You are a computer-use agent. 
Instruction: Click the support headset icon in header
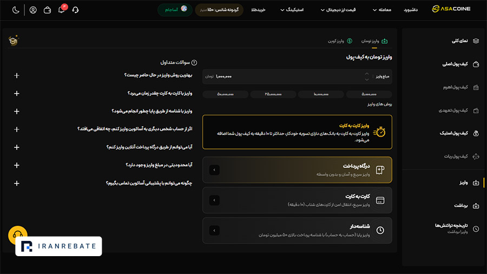coord(75,10)
